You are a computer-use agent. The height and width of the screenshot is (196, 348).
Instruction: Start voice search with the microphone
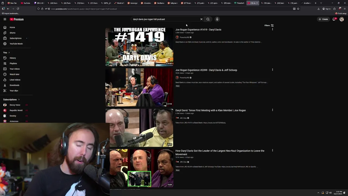pos(217,19)
